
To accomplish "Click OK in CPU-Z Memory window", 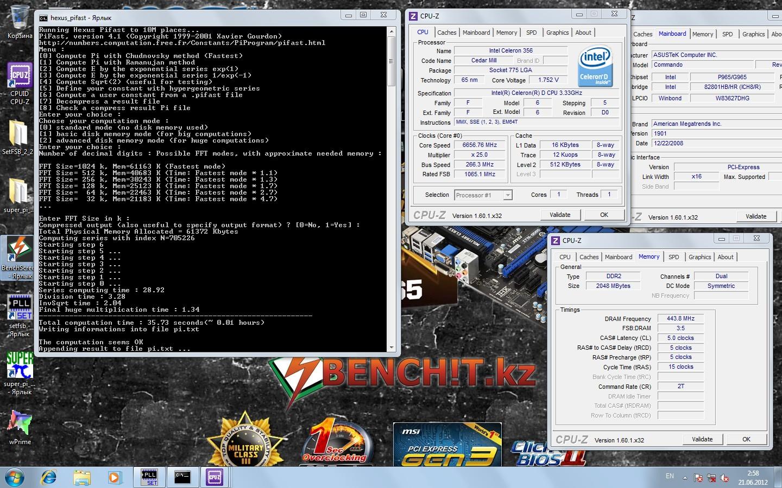I will pos(747,439).
